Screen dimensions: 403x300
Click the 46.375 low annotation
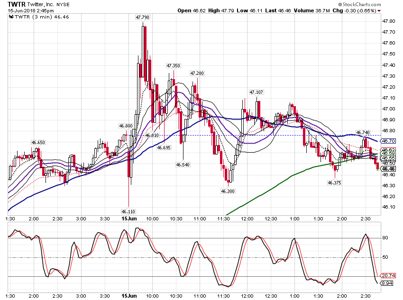point(334,182)
